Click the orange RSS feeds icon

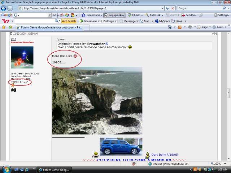(180, 27)
